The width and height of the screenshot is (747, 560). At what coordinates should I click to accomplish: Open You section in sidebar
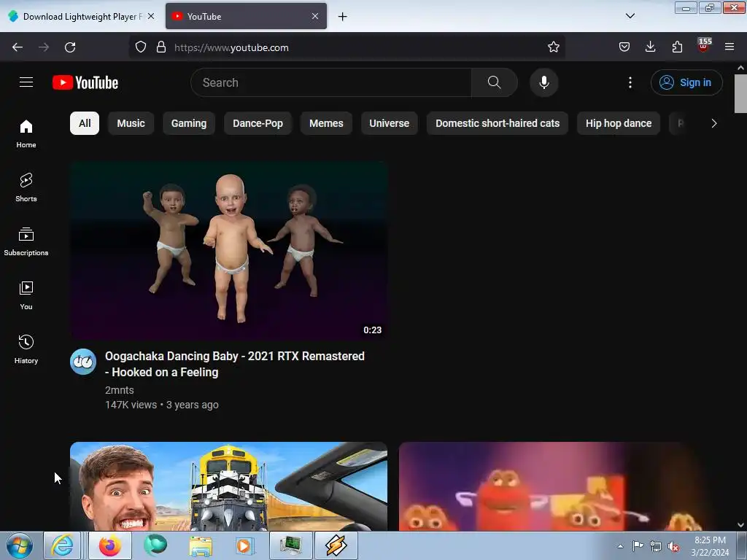tap(26, 296)
